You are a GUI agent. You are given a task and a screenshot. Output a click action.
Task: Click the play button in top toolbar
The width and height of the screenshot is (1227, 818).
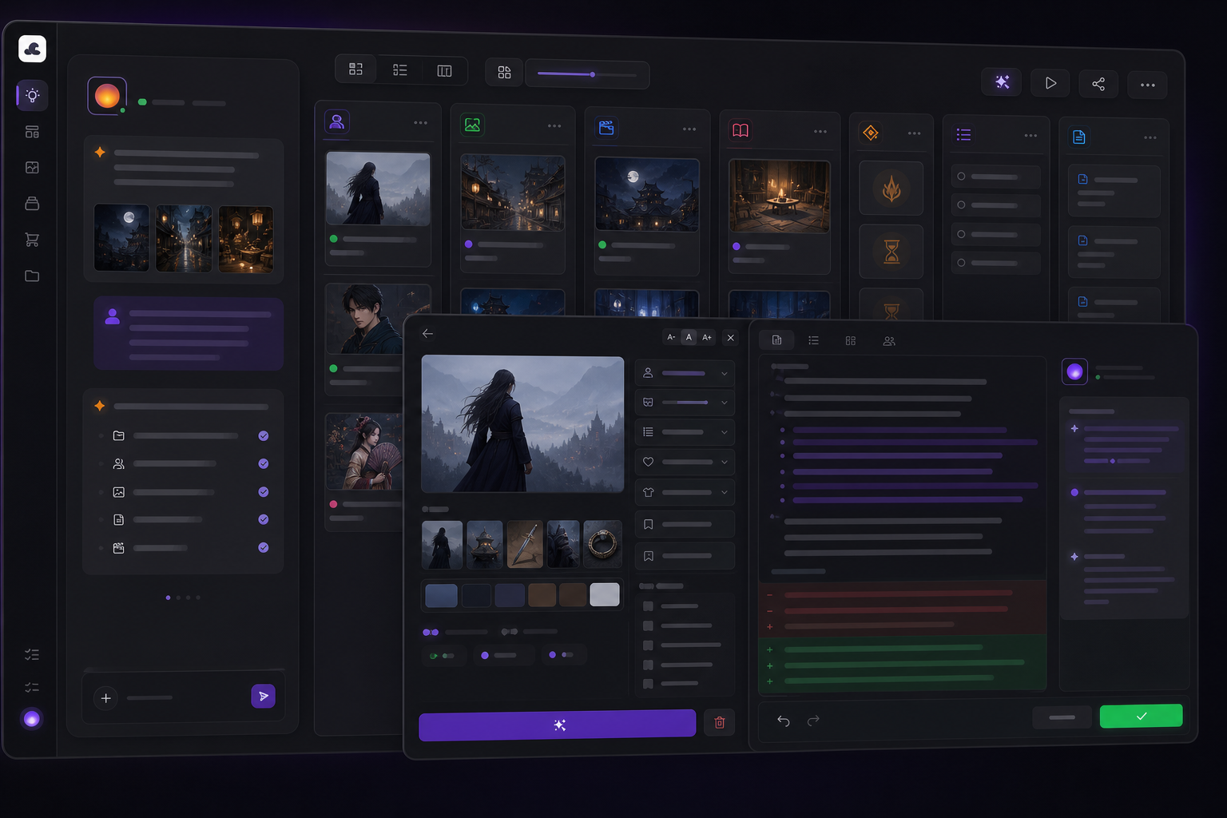[1050, 83]
